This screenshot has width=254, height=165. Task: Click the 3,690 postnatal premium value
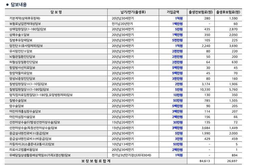click(233, 46)
